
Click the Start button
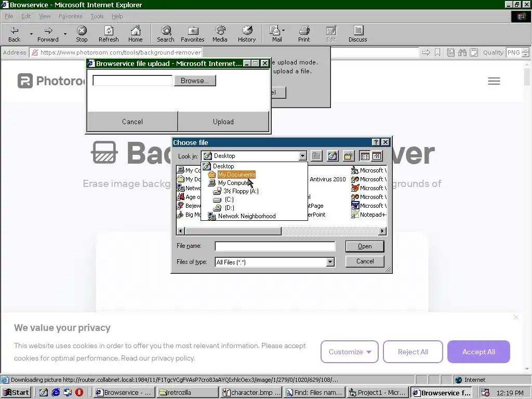(x=16, y=393)
